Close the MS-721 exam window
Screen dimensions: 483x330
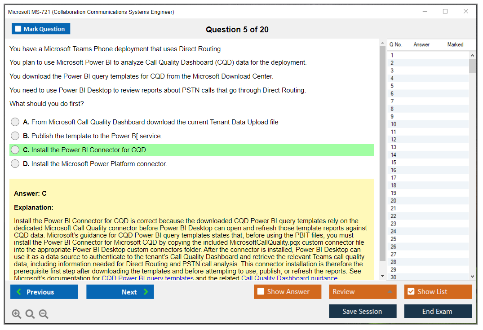tap(466, 11)
